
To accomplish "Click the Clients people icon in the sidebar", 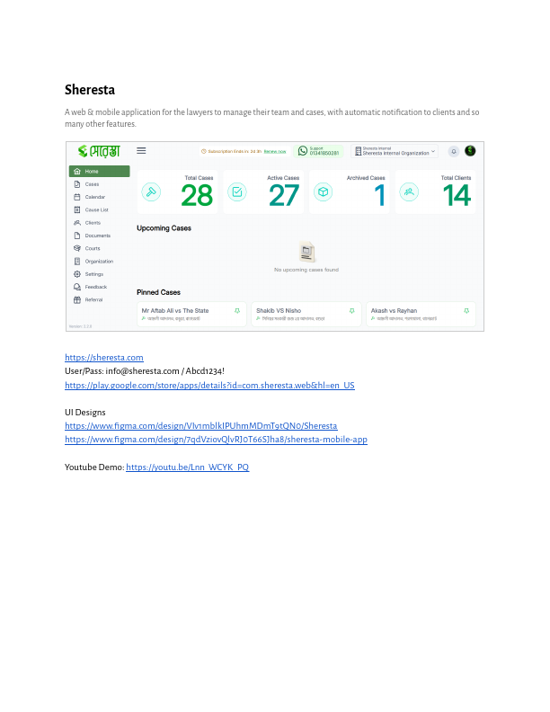I will (77, 223).
